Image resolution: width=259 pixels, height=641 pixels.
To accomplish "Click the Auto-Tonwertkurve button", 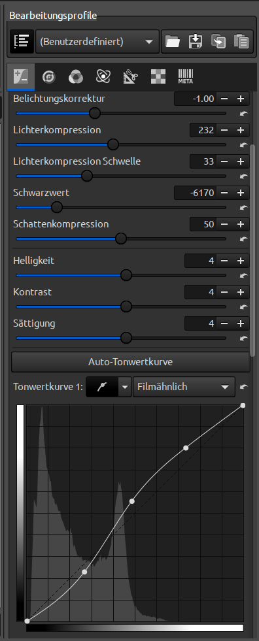I will (x=131, y=362).
